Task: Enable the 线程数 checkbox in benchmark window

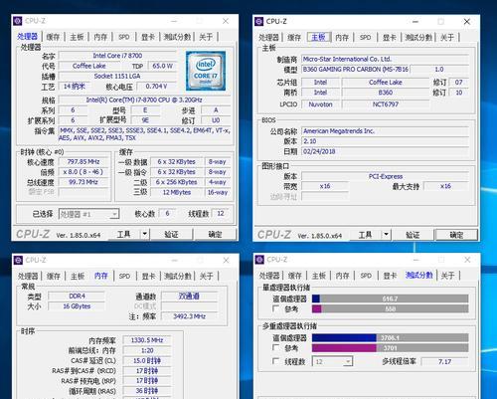Action: click(x=275, y=361)
